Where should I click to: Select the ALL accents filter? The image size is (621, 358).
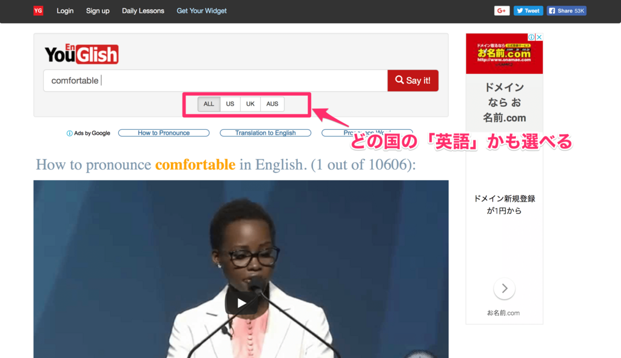pos(209,104)
